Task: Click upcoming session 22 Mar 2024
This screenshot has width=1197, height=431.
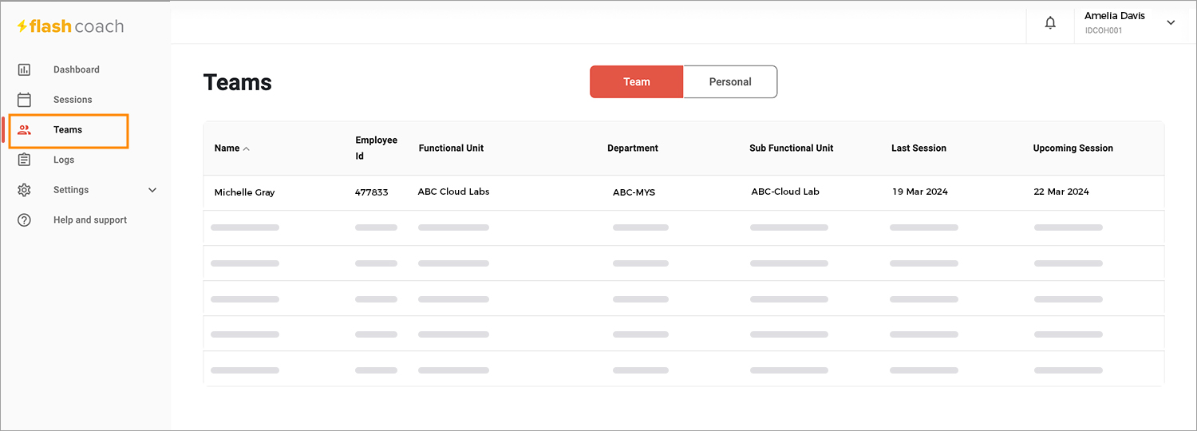Action: pos(1061,192)
